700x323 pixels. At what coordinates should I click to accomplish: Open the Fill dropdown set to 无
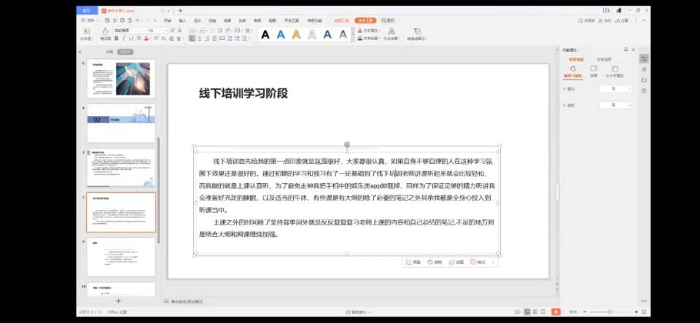coord(614,89)
